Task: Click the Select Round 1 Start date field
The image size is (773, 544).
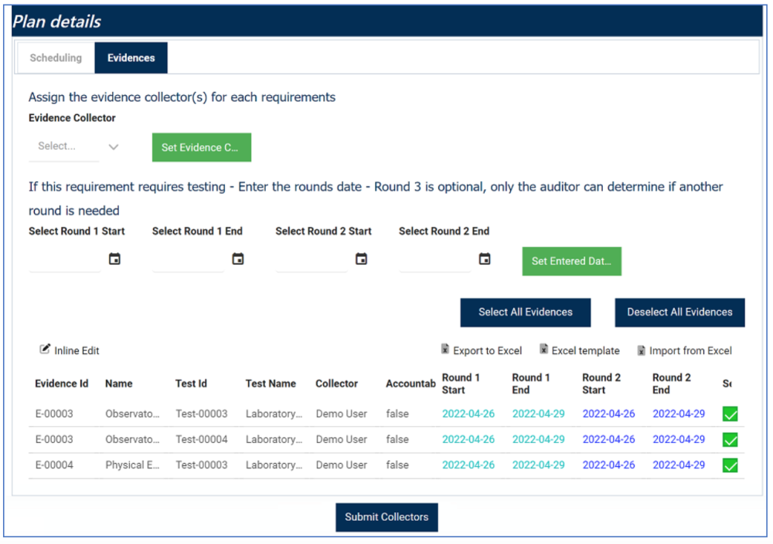Action: (65, 259)
